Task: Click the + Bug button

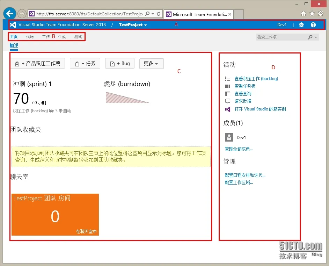Action: coord(120,63)
